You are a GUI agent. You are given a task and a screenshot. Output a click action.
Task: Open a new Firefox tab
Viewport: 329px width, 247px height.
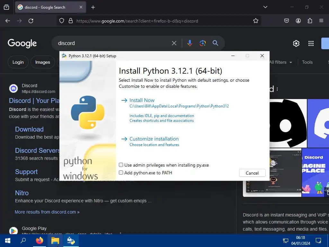(93, 7)
